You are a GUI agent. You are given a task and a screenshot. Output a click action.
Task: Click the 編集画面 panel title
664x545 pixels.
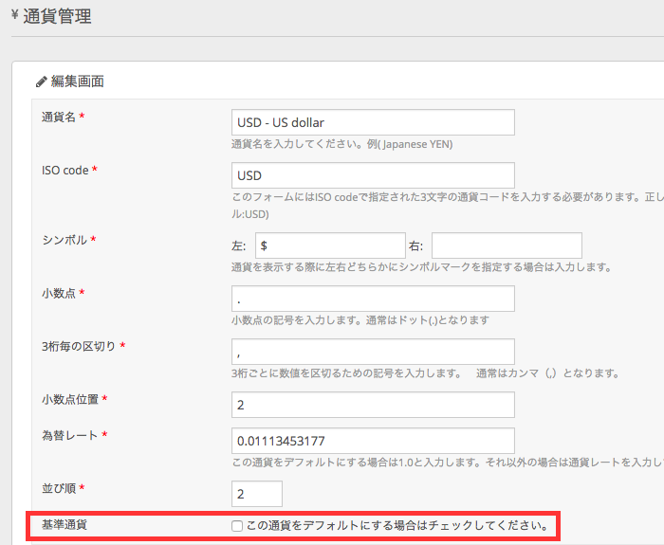coord(77,82)
